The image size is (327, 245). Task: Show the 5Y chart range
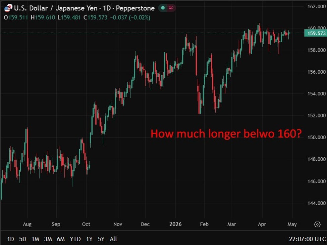point(101,239)
